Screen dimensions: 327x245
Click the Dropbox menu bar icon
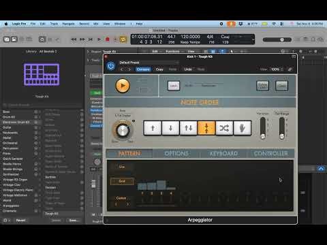click(240, 24)
